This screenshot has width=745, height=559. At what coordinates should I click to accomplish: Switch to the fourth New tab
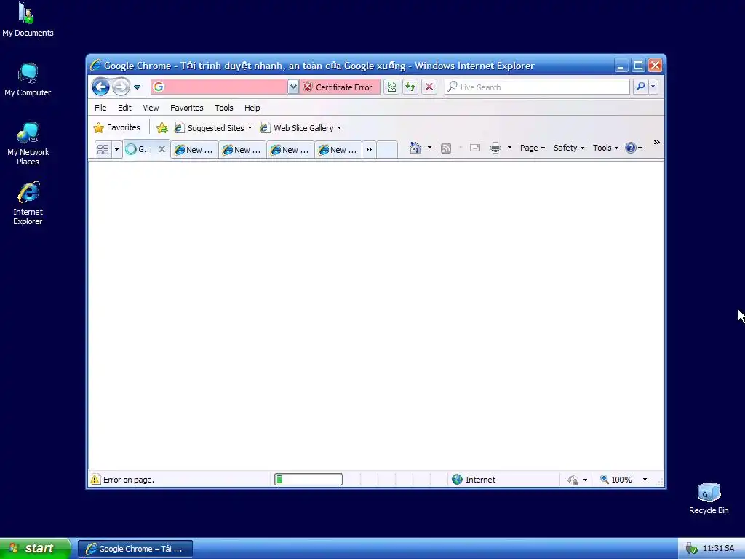click(x=338, y=150)
